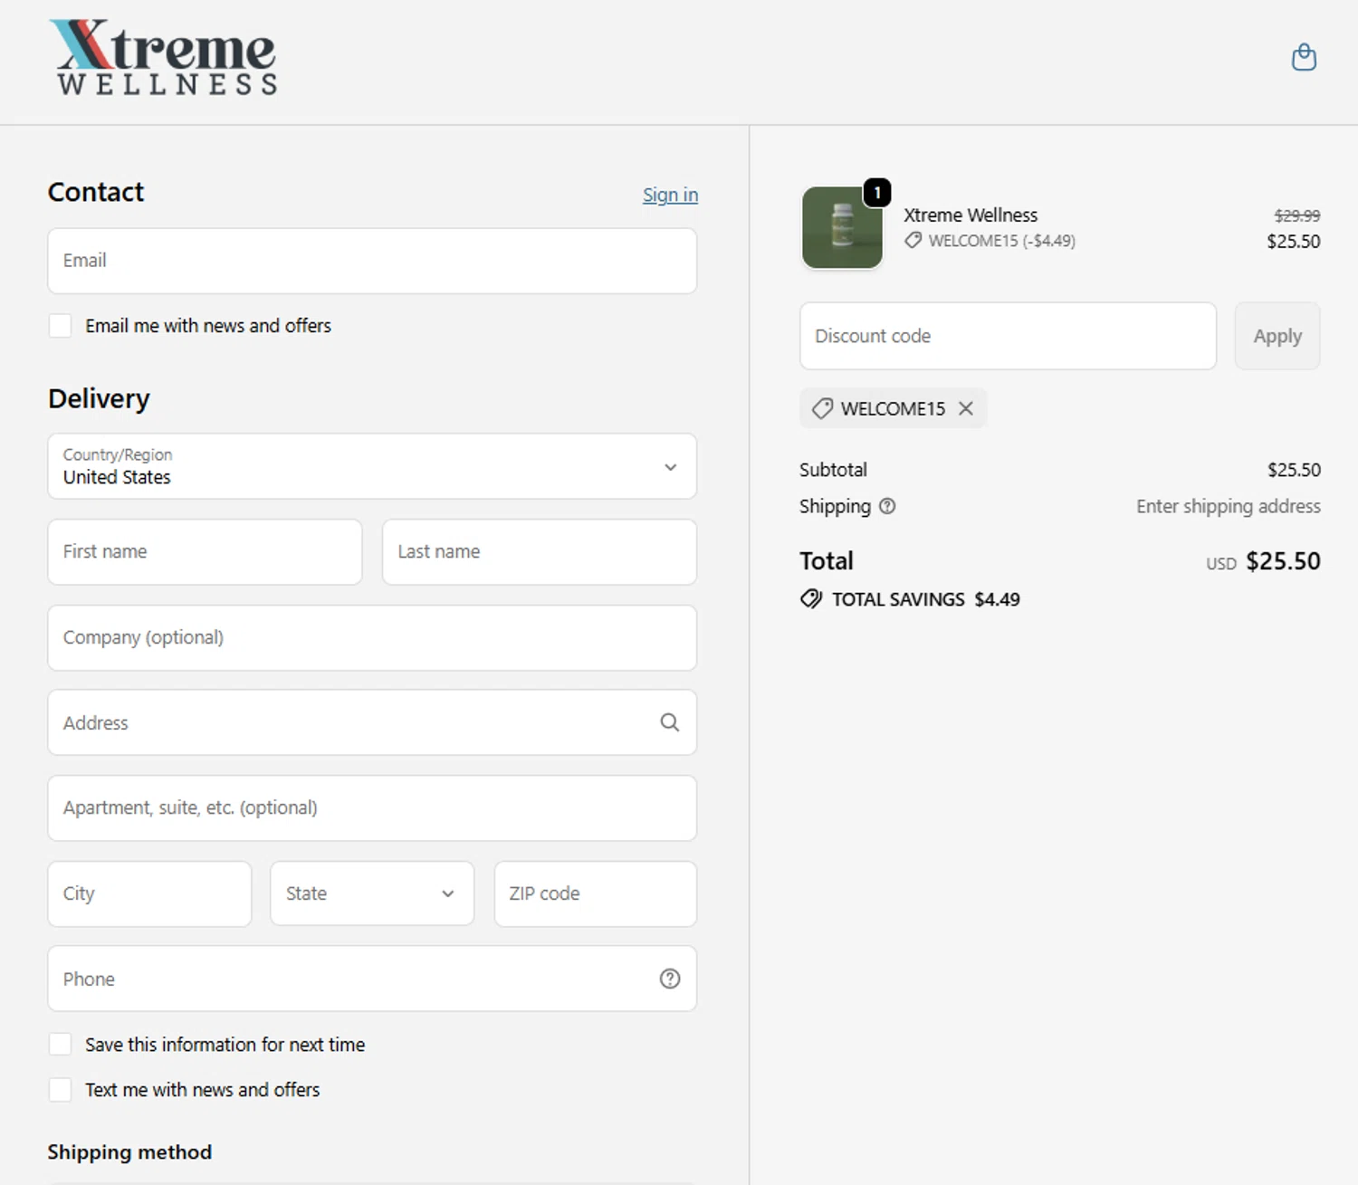1358x1185 pixels.
Task: Remove the WELCOME15 discount code
Action: 966,408
